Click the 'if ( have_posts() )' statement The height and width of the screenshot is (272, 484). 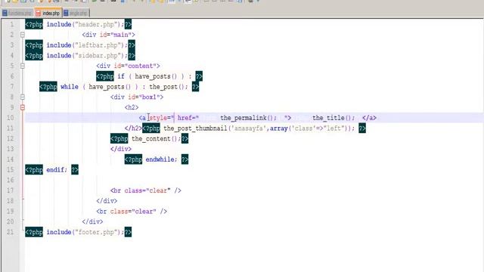pyautogui.click(x=152, y=76)
